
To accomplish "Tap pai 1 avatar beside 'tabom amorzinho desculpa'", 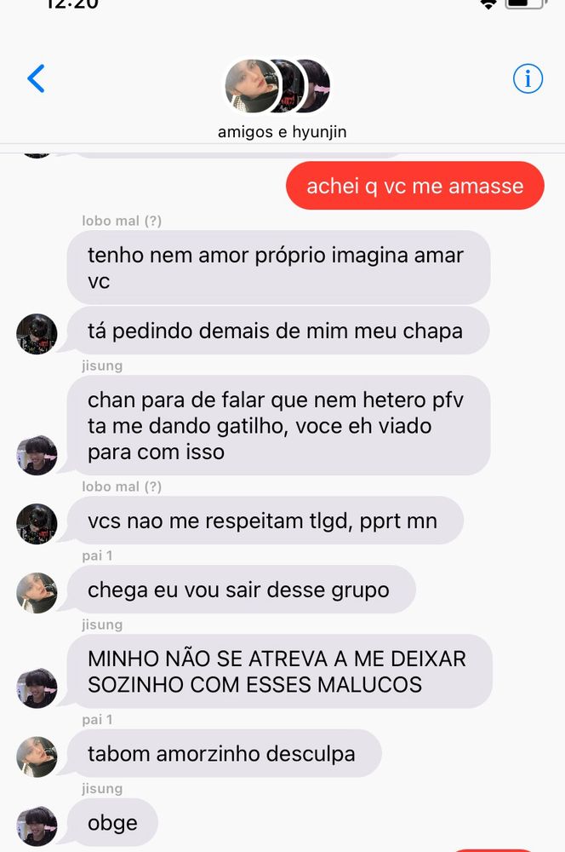I will [37, 757].
